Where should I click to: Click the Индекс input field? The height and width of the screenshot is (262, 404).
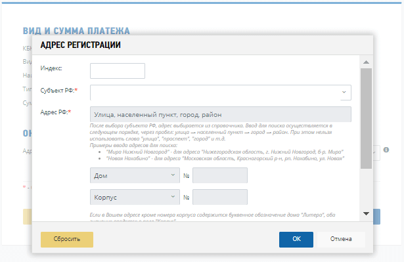click(118, 71)
